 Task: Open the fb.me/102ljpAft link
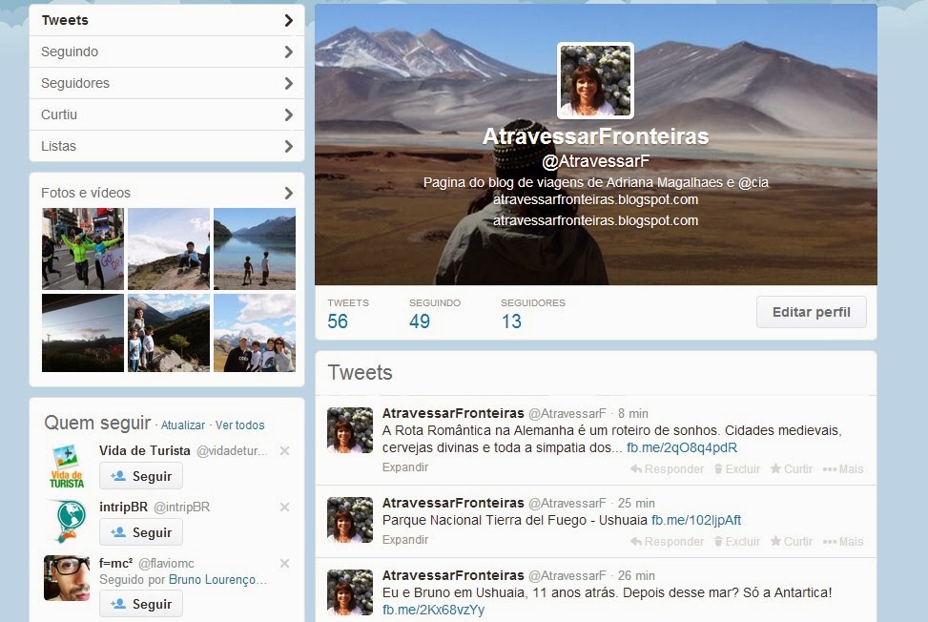[696, 520]
